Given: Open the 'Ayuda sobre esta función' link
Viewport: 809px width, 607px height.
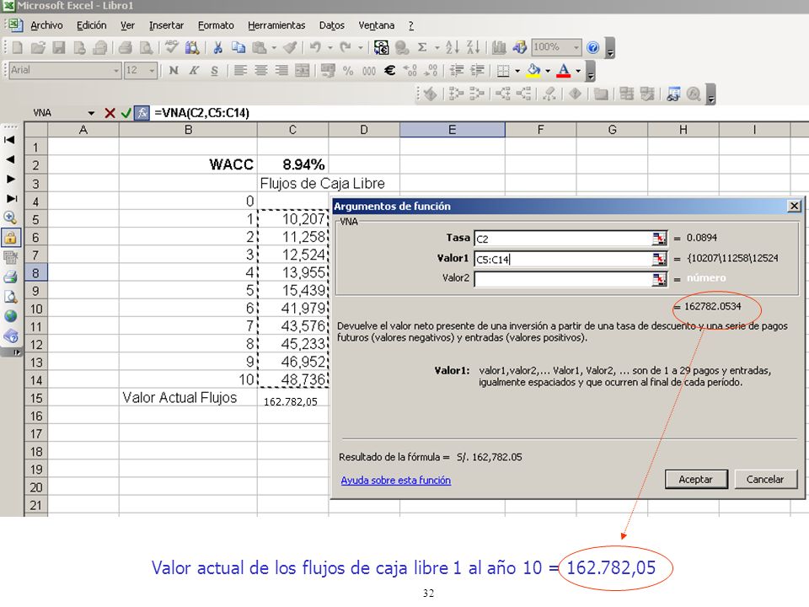Looking at the screenshot, I should click(x=396, y=480).
